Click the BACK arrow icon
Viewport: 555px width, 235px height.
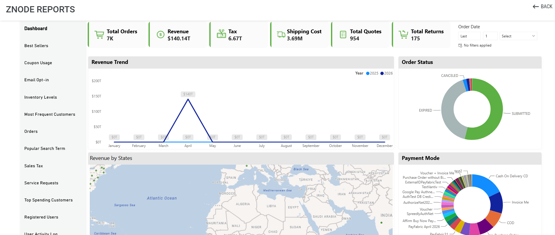click(x=536, y=6)
